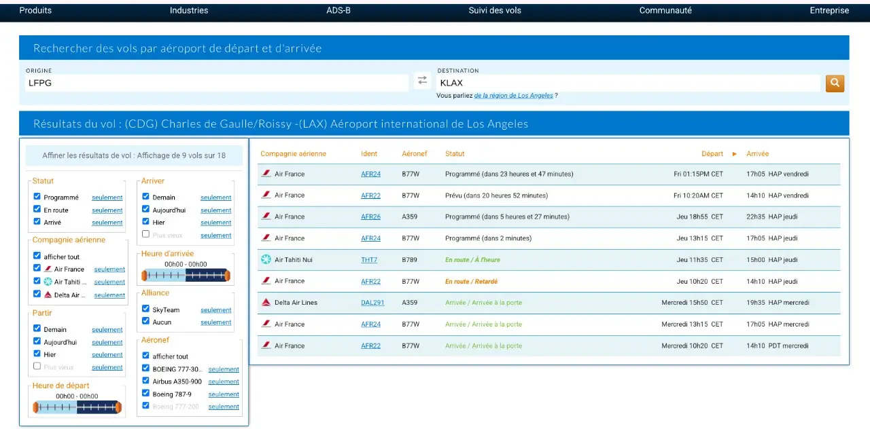Image resolution: width=870 pixels, height=429 pixels.
Task: Adjust the Heure d'arrivée time slider
Action: [x=186, y=275]
